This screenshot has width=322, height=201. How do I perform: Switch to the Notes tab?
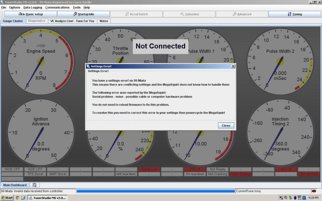[x=104, y=21]
